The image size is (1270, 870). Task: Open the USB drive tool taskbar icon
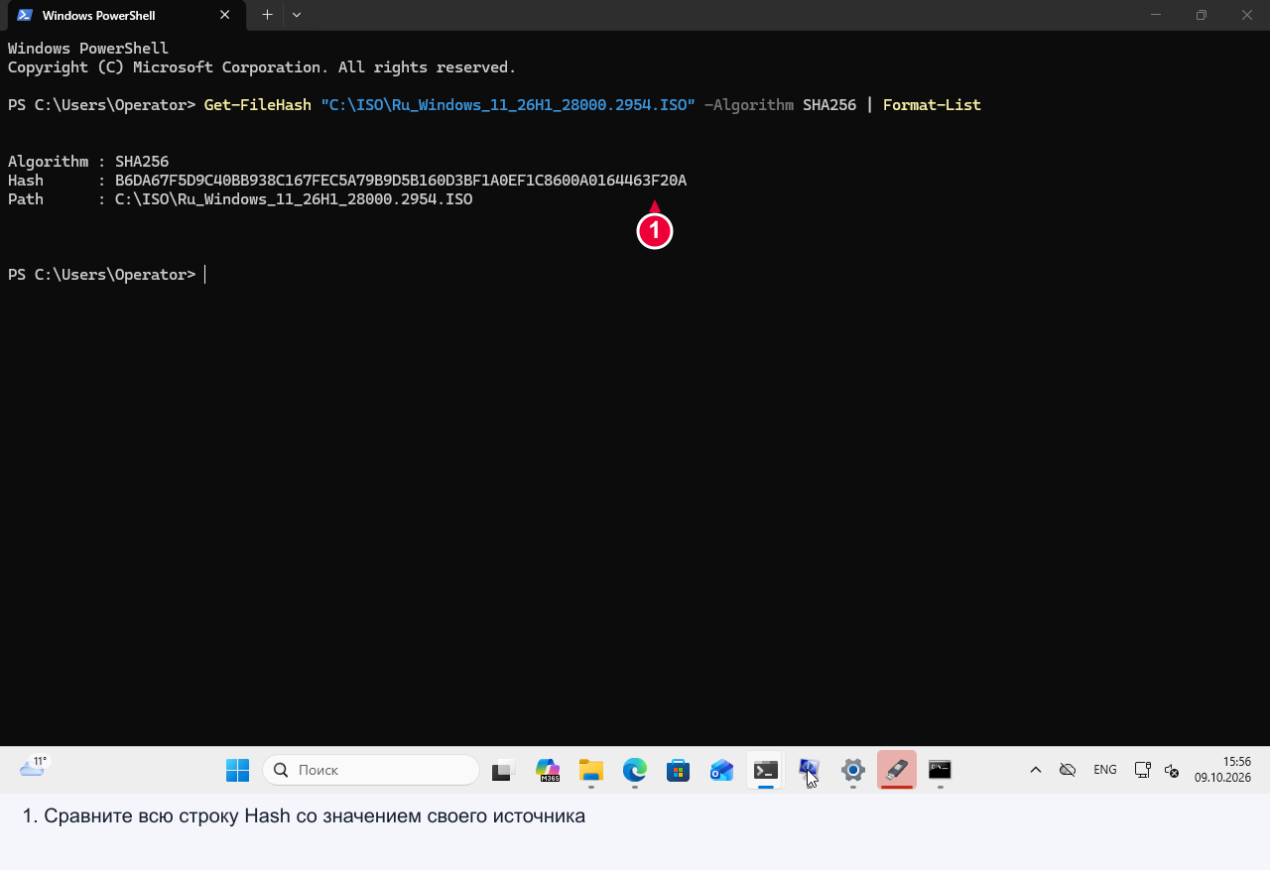click(x=897, y=770)
